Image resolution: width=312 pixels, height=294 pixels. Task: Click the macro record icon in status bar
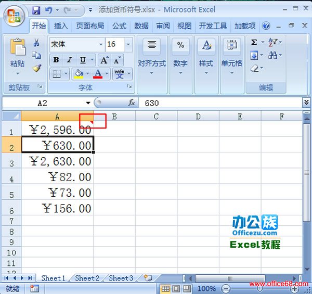pos(34,289)
